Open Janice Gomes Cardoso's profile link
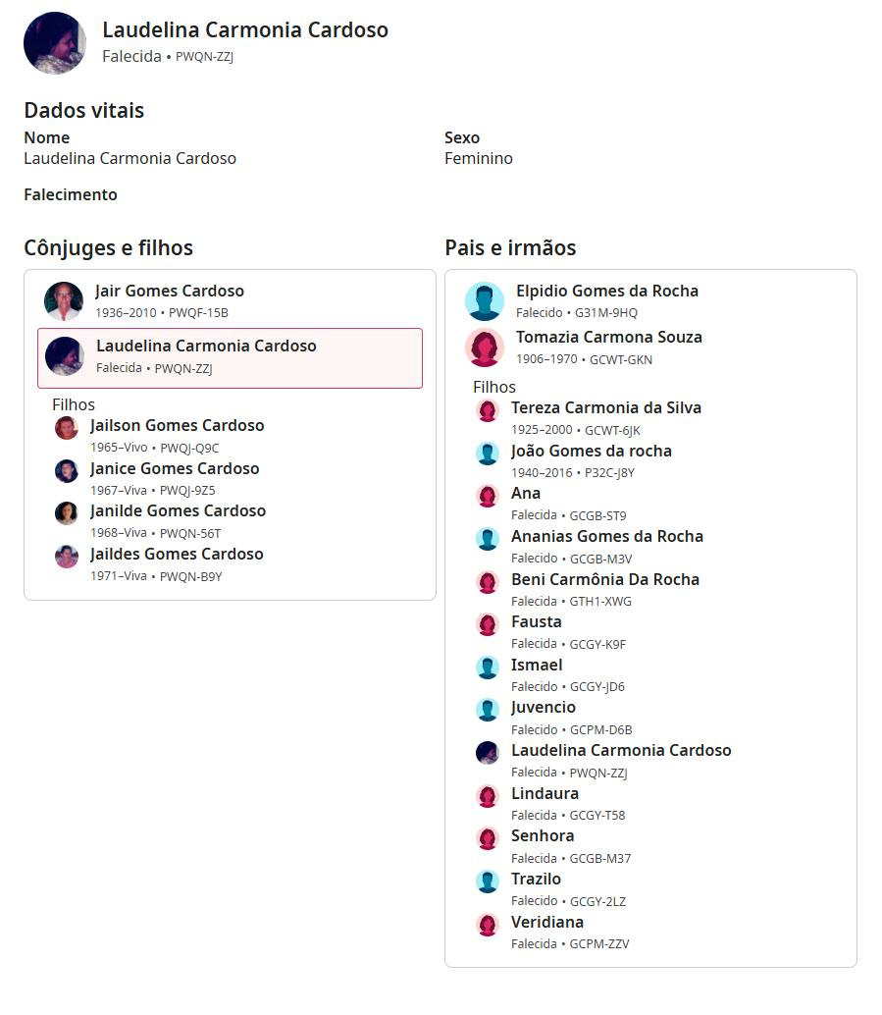The image size is (882, 1015). pos(175,468)
